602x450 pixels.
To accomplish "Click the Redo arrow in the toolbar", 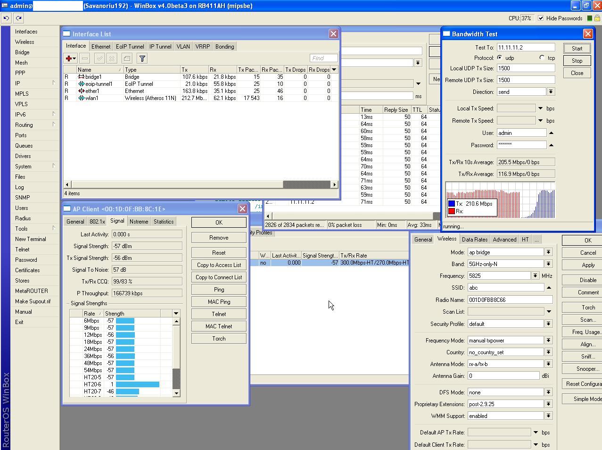I will point(18,18).
